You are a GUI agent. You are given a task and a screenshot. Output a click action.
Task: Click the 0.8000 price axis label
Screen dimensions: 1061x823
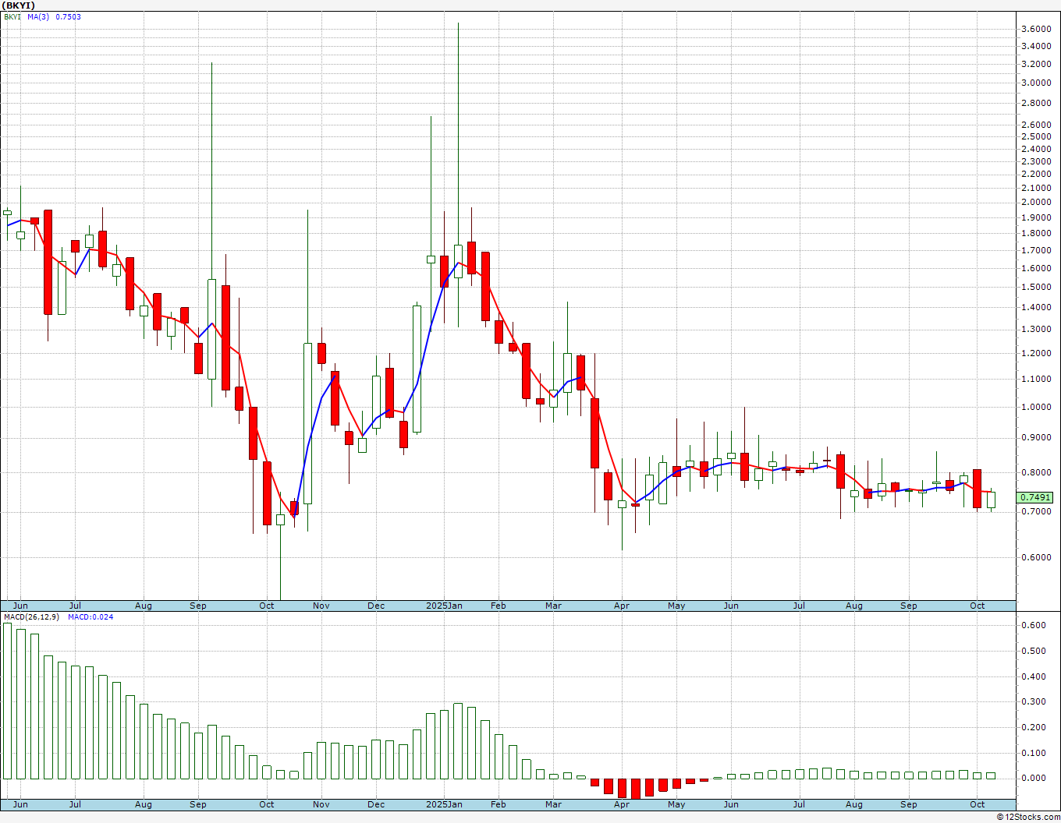[x=1035, y=472]
